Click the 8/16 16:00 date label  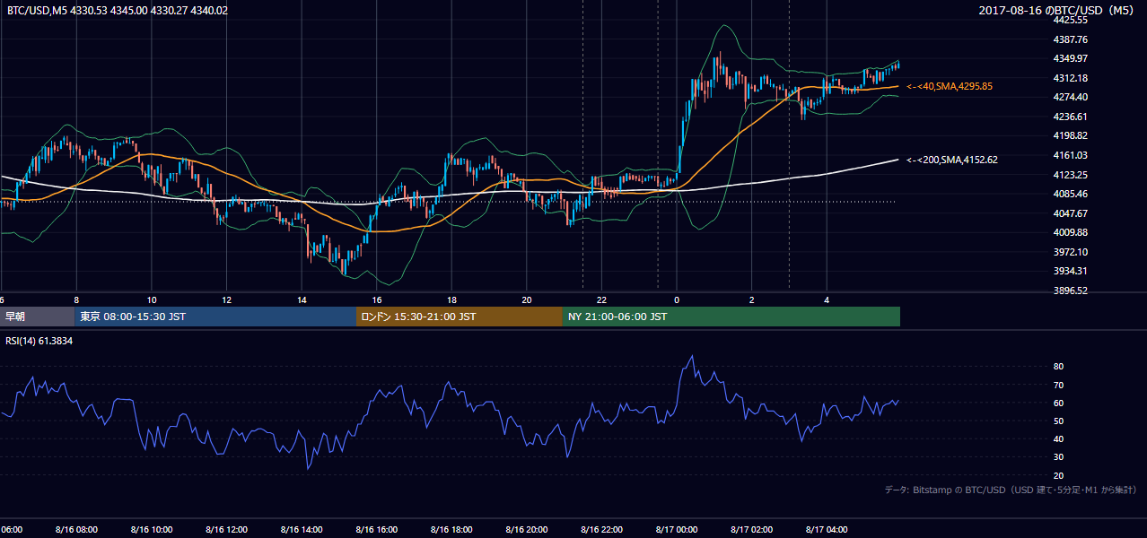point(377,530)
